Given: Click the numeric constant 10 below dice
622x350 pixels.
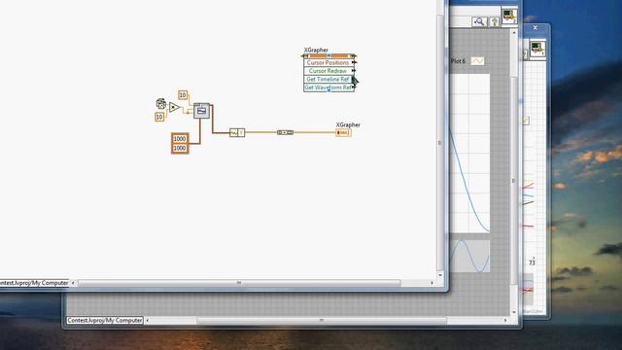Looking at the screenshot, I should coord(159,117).
